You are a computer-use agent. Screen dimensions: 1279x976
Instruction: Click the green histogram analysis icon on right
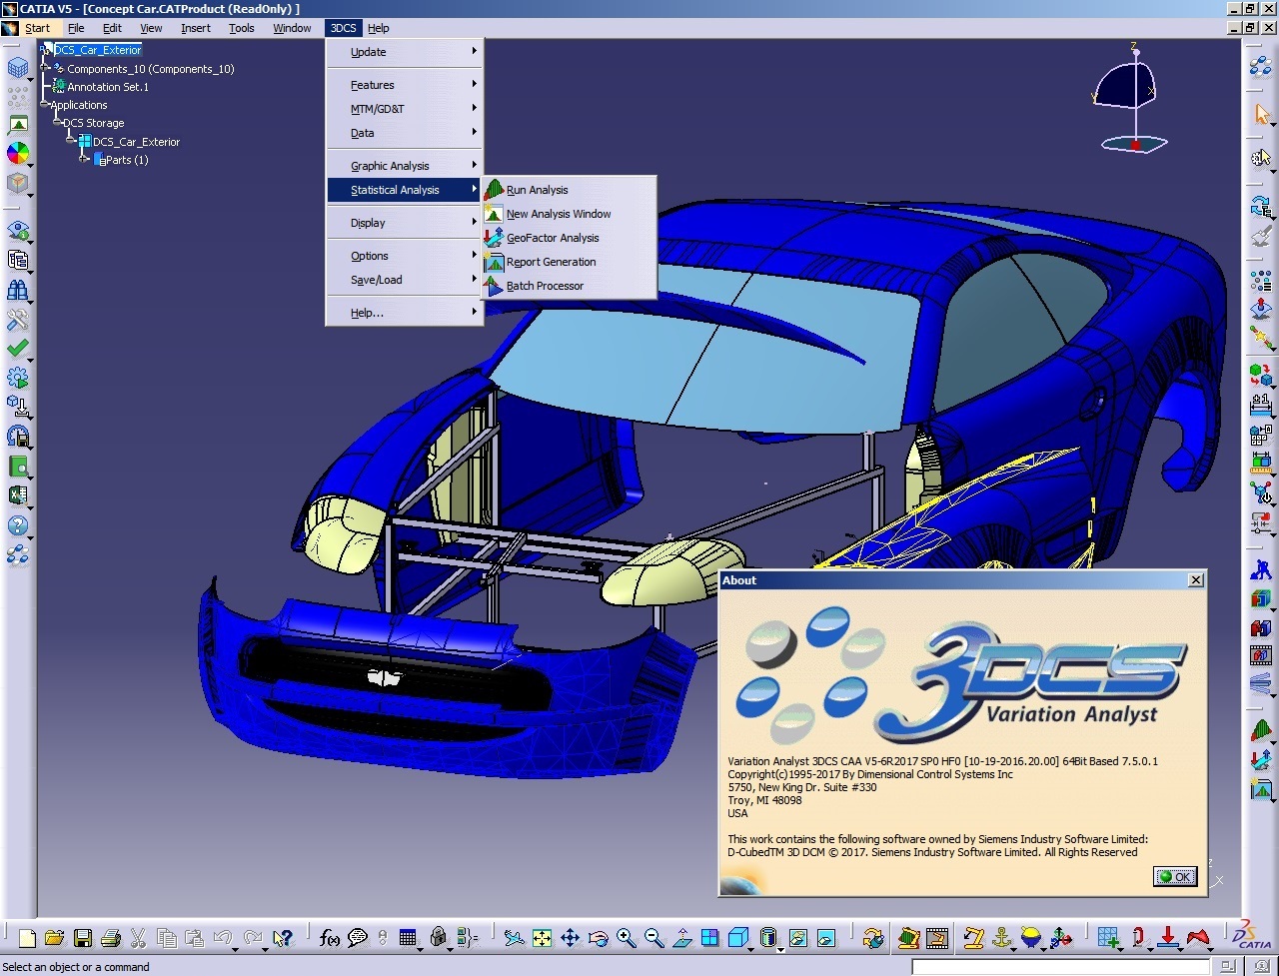(x=1261, y=731)
